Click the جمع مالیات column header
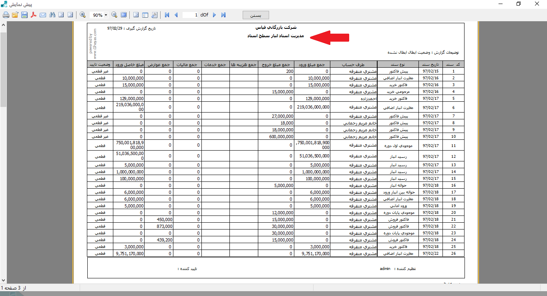This screenshot has height=296, width=547. click(187, 64)
